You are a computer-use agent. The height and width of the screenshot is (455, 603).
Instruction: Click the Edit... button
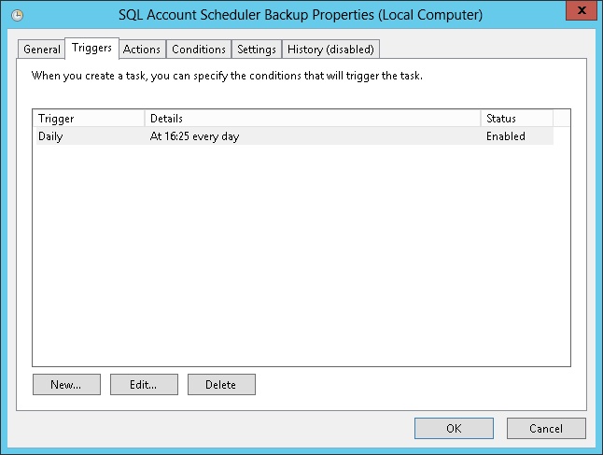tap(144, 384)
